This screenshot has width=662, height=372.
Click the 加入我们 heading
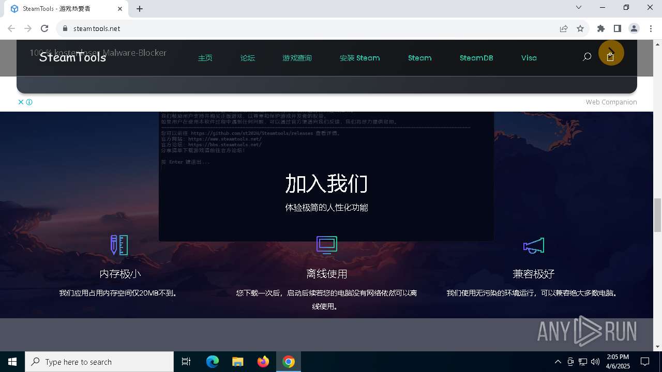[326, 184]
